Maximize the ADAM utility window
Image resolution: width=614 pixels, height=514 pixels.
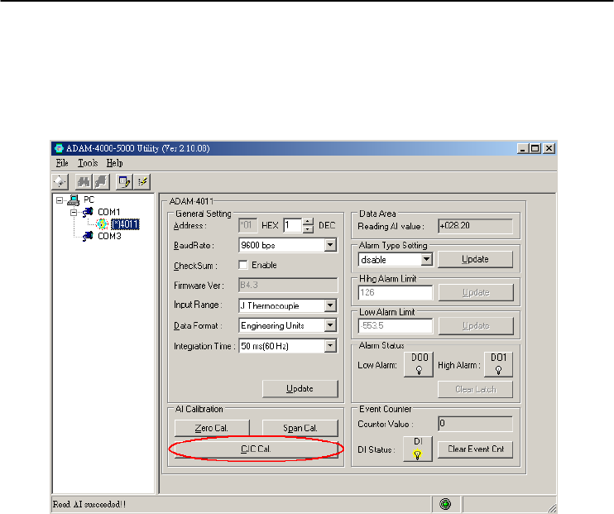point(535,149)
